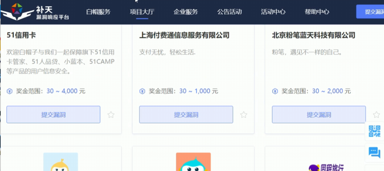Image resolution: width=384 pixels, height=171 pixels.
Task: Click the orange-background cartoon mascot thumbnail
Action: [193, 162]
